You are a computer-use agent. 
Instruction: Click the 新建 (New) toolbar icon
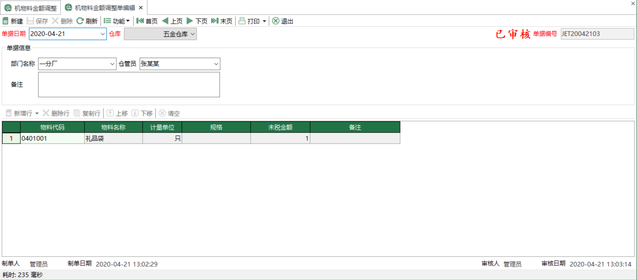coord(6,21)
